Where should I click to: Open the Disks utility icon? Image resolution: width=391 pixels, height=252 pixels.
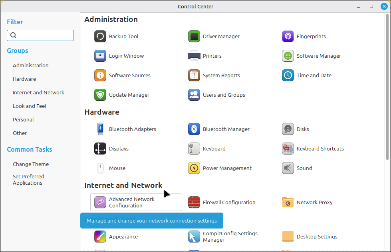pyautogui.click(x=288, y=129)
